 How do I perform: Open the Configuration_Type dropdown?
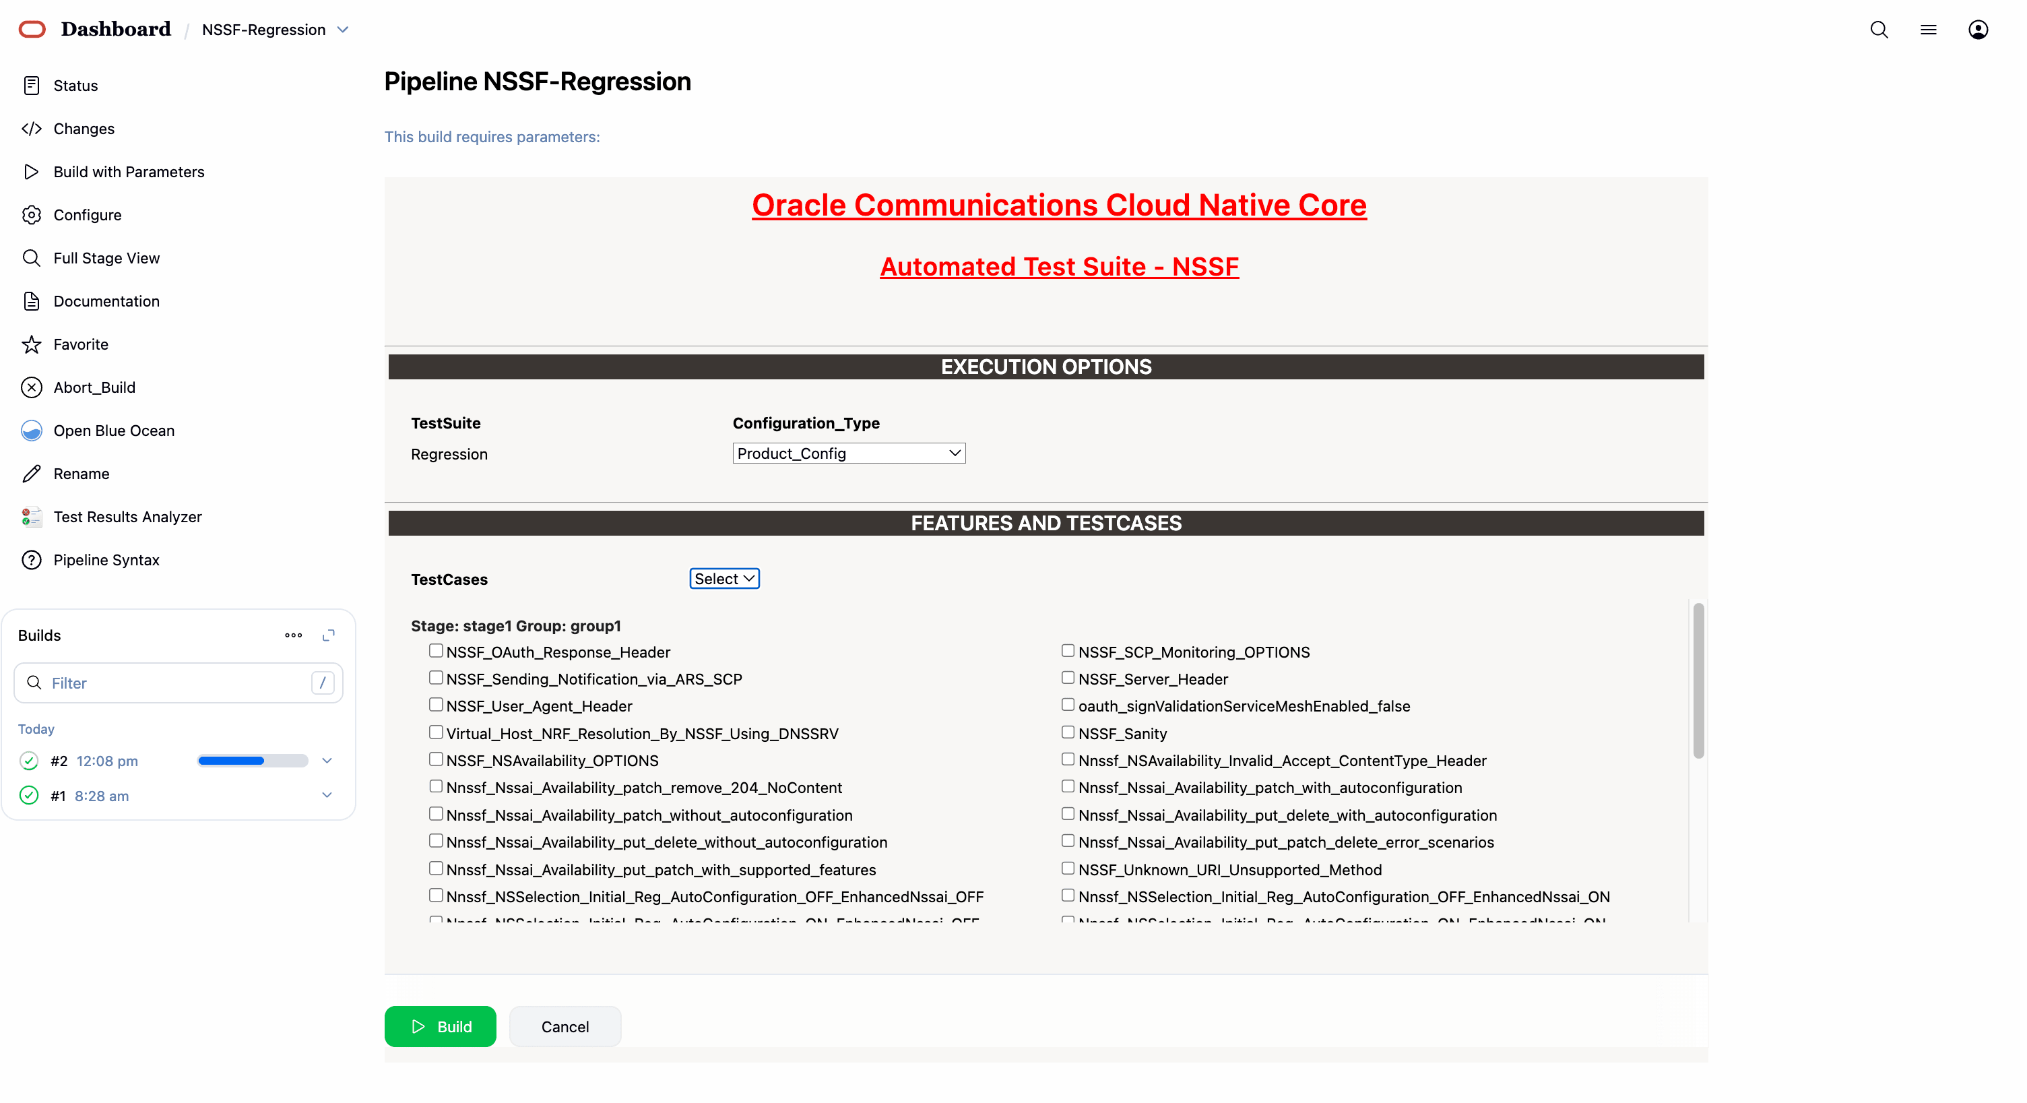point(849,453)
